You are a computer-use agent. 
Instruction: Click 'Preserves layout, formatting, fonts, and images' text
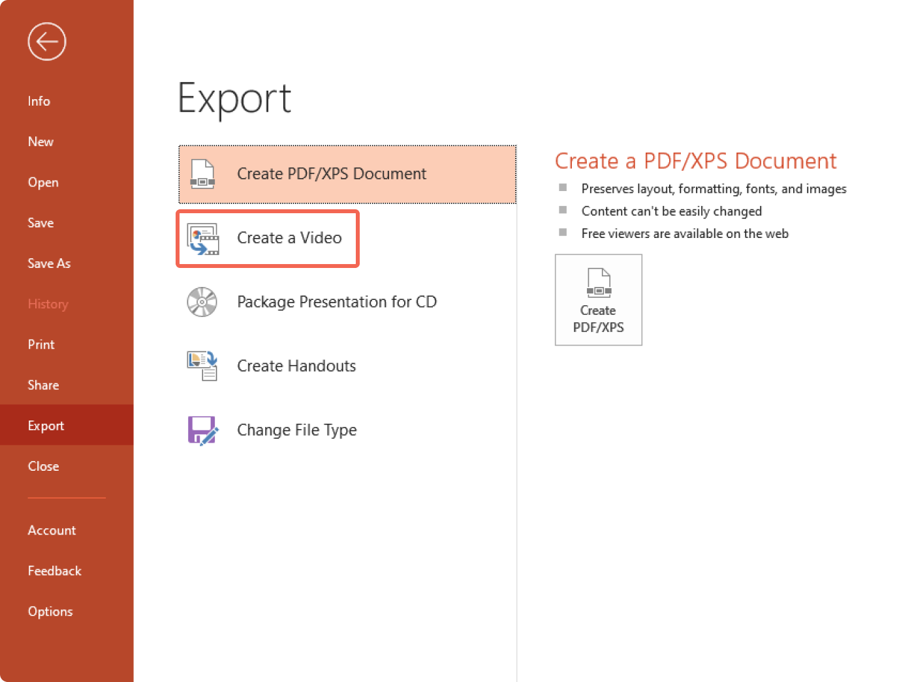[x=714, y=189]
